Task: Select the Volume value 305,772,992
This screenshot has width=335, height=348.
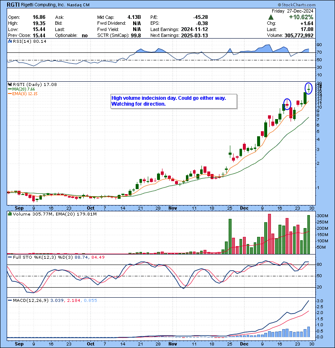Action: click(299, 36)
